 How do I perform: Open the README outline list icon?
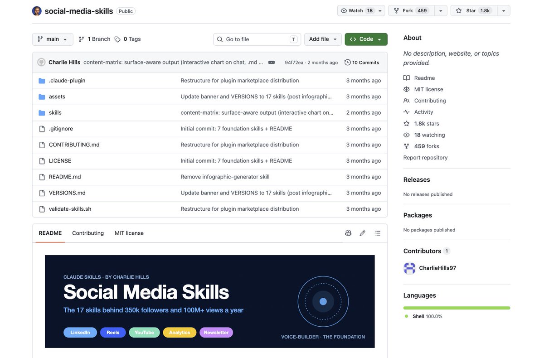377,233
